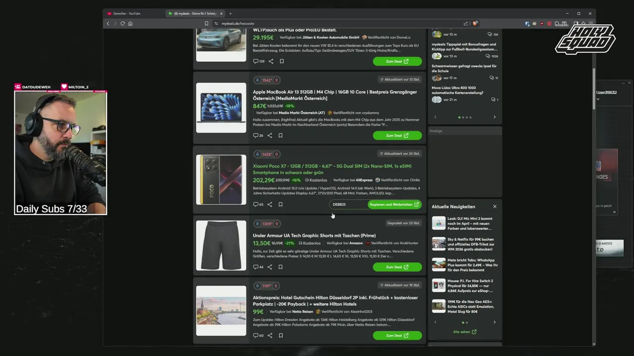This screenshot has width=634, height=356.
Task: Show previous page of Aktuelle Neuigkeiten
Action: pyautogui.click(x=435, y=322)
